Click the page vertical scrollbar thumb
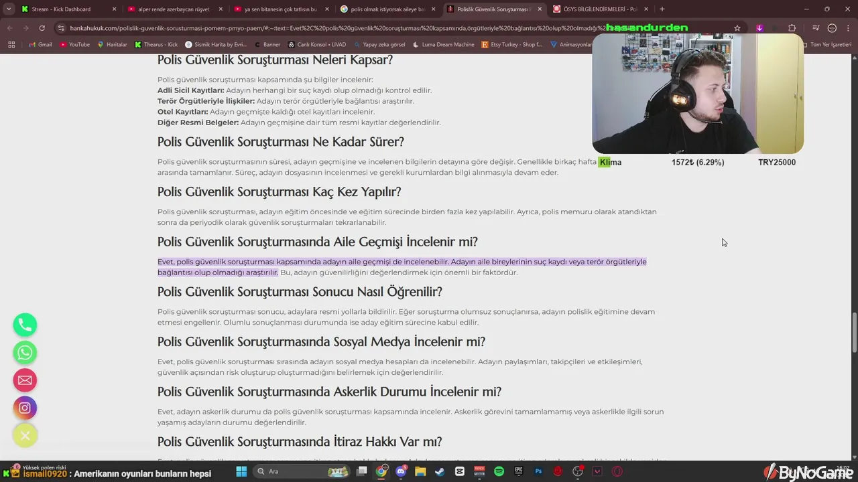 854,333
